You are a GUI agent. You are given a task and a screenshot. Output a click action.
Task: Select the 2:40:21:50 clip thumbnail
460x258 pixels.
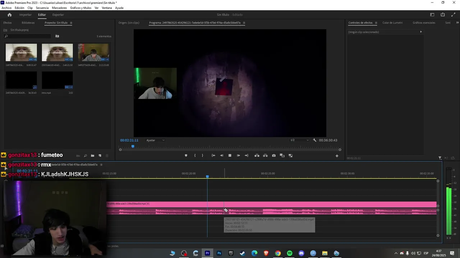click(x=57, y=52)
